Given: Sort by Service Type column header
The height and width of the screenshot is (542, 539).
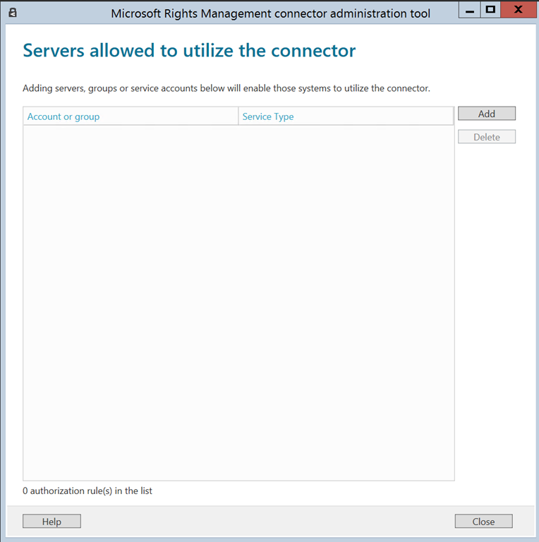Looking at the screenshot, I should coord(346,116).
